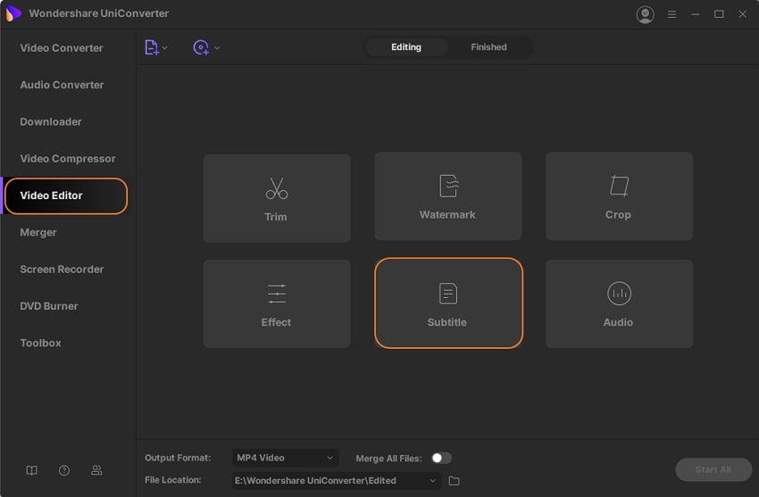Select Video Compressor in the sidebar
759x497 pixels.
68,159
